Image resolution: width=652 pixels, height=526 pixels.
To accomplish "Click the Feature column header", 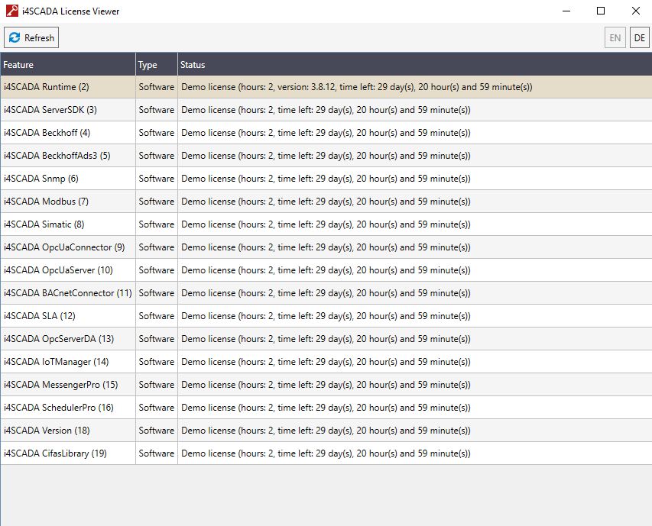I will click(x=68, y=64).
